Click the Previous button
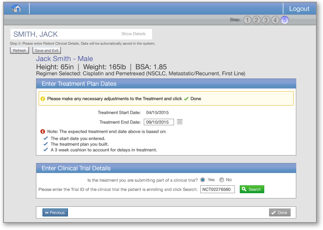Image resolution: width=323 pixels, height=230 pixels. click(x=55, y=212)
